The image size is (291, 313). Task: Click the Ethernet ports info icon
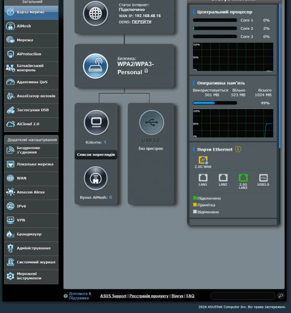(238, 149)
